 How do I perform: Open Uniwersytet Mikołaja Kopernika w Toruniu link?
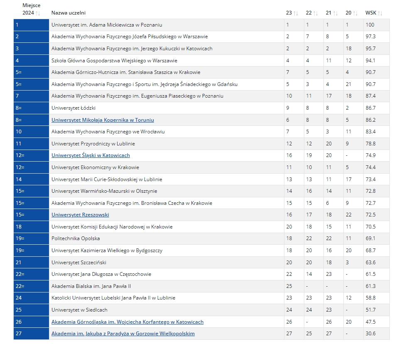[x=103, y=120]
